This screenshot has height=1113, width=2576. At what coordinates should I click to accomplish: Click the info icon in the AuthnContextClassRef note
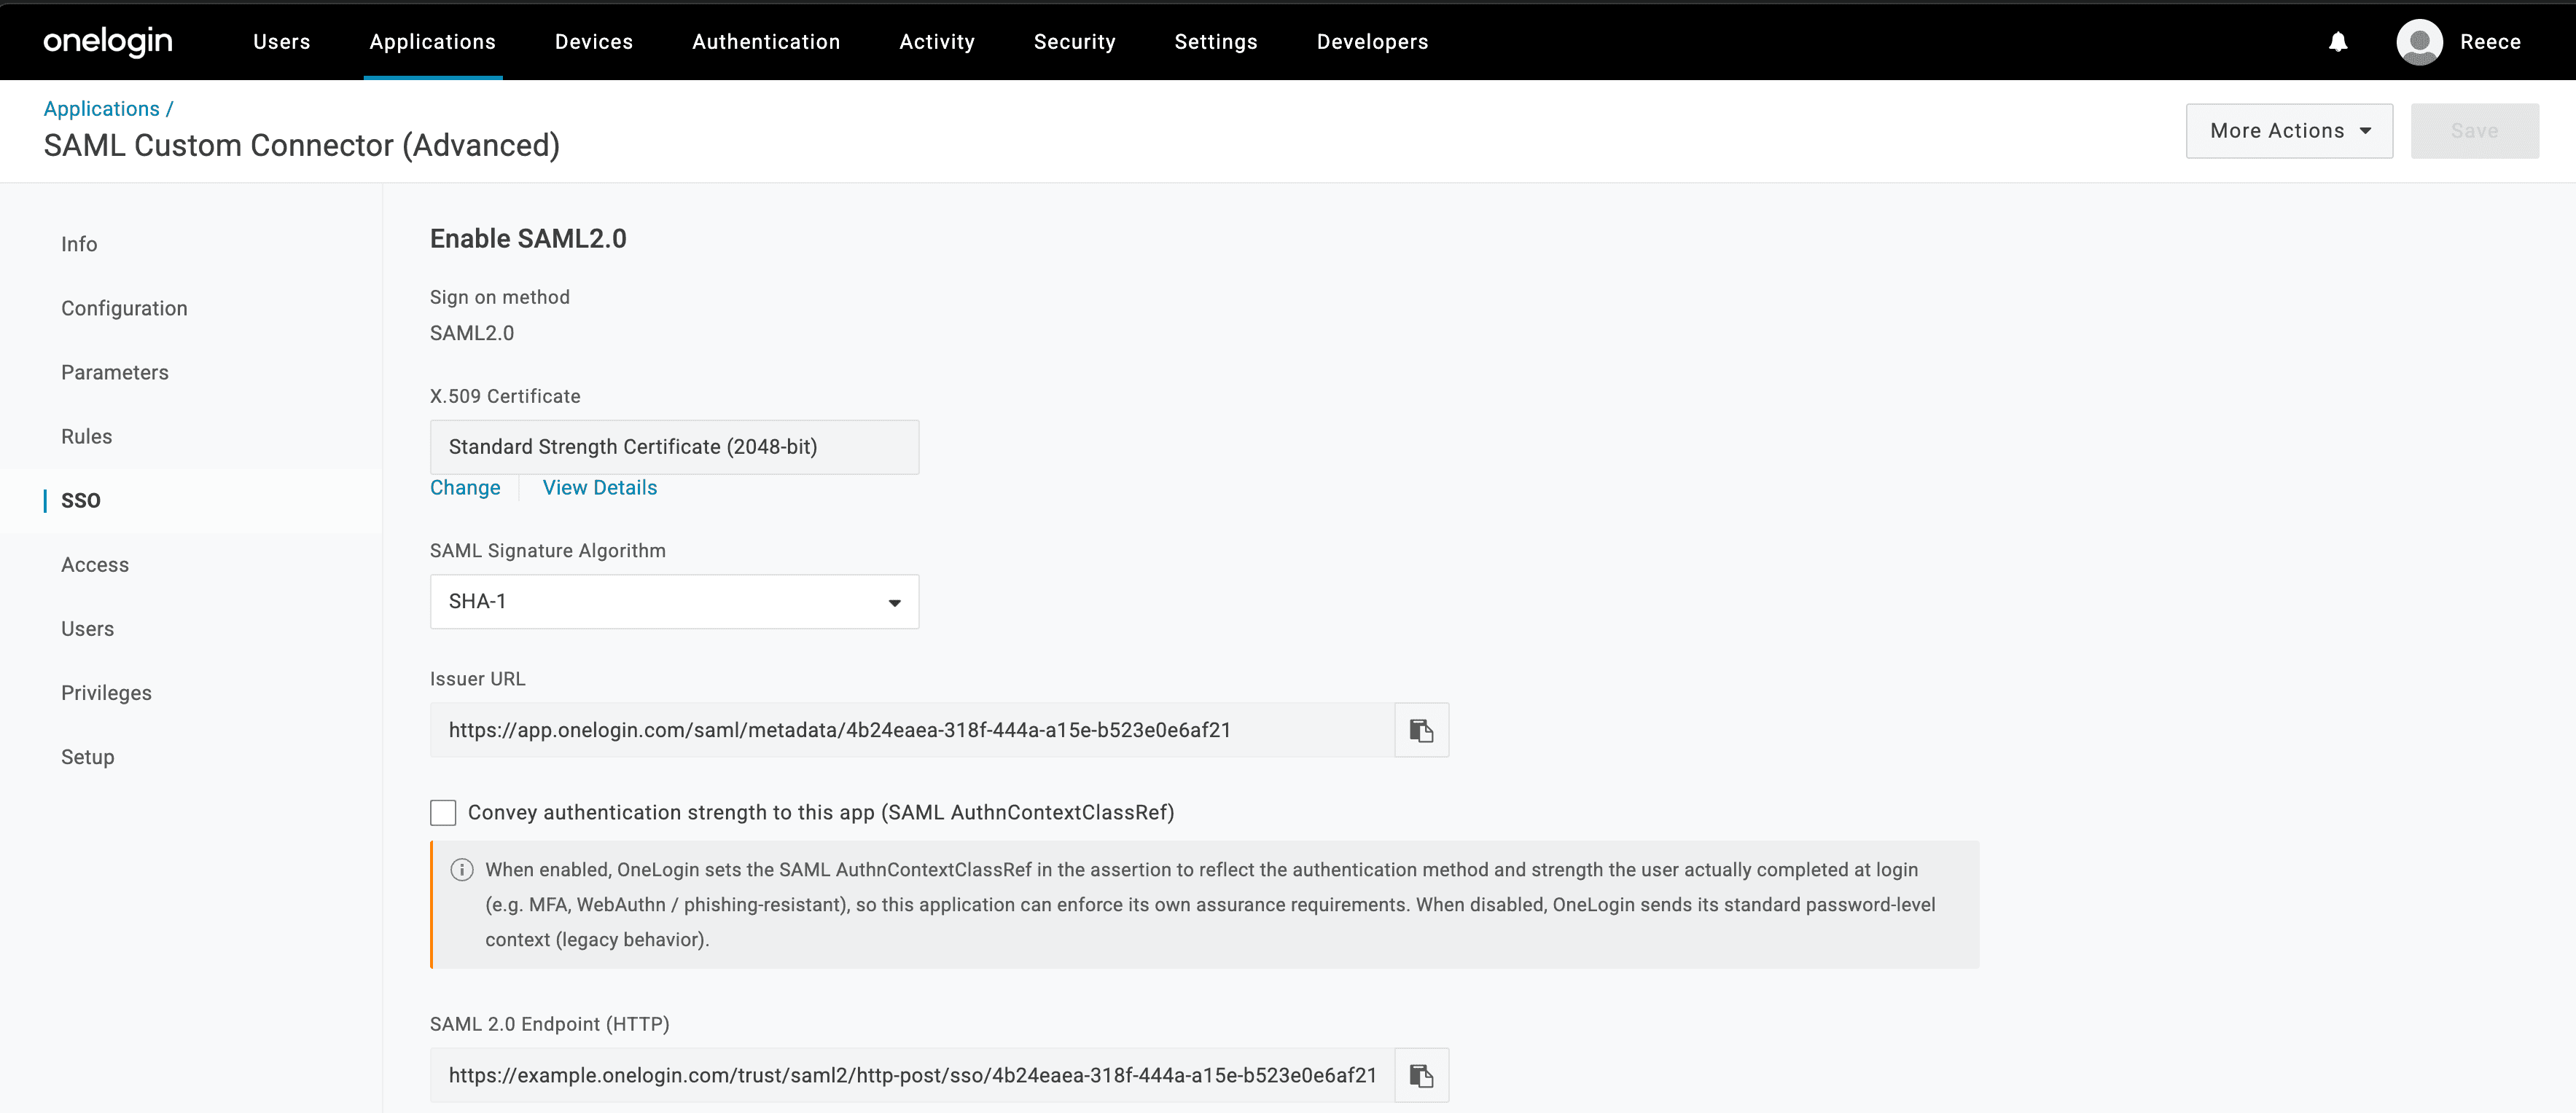coord(462,870)
